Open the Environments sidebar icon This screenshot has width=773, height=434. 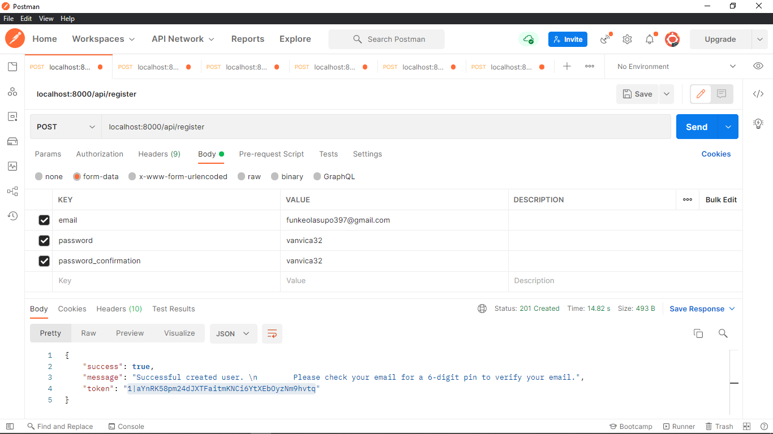(x=12, y=116)
